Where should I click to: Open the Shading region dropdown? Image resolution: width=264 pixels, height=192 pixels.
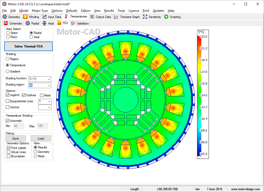[x=40, y=85]
